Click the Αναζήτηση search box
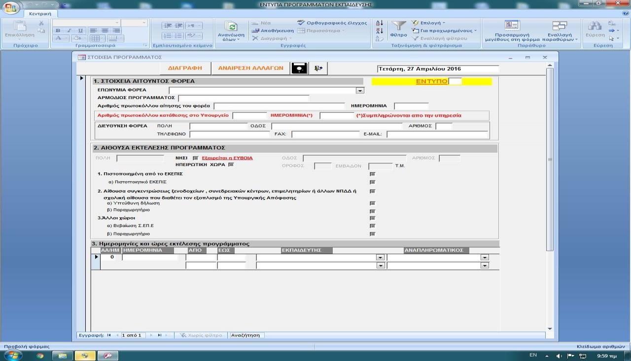 point(247,335)
